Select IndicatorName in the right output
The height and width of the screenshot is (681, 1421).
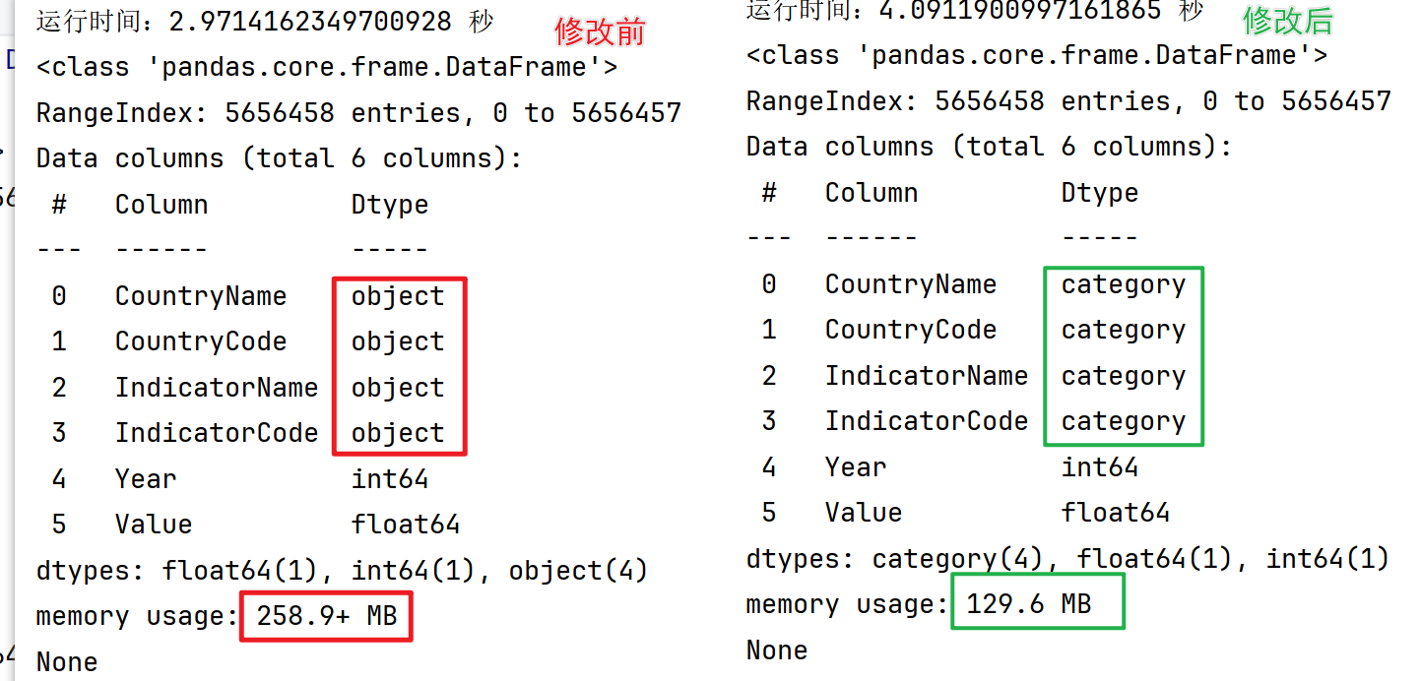click(926, 376)
